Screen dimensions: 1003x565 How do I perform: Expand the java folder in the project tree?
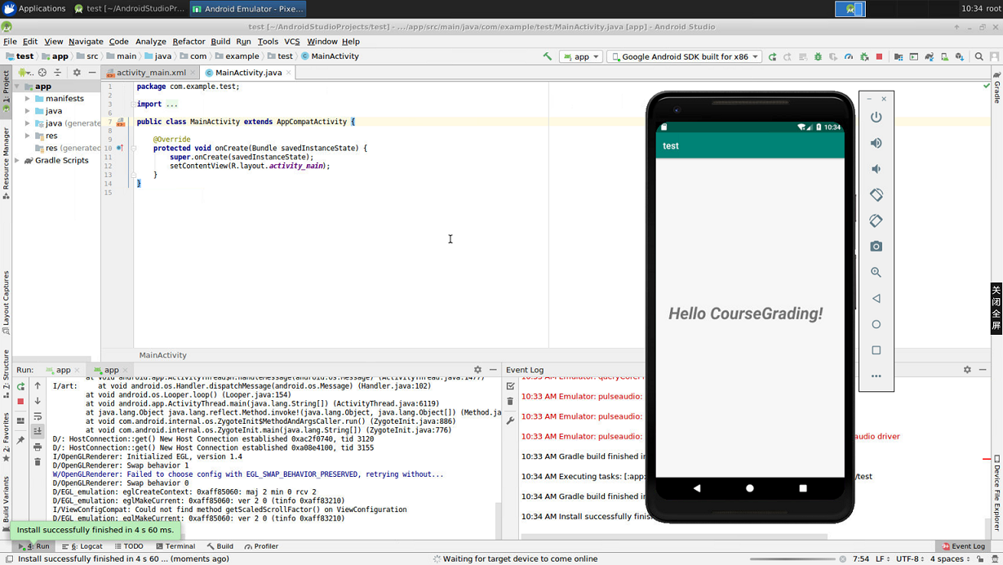[x=27, y=111]
